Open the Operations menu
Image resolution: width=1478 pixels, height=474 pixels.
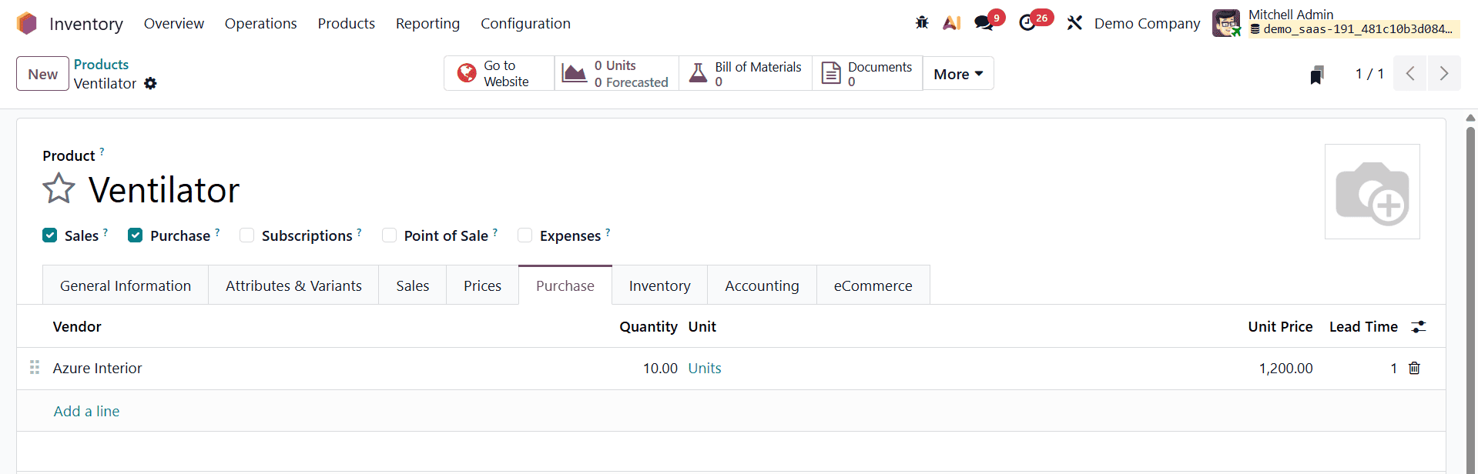coord(260,24)
